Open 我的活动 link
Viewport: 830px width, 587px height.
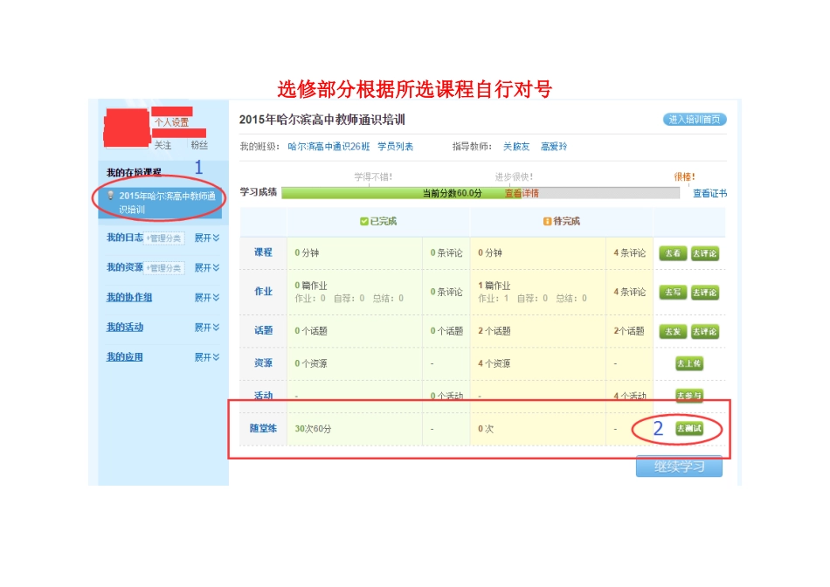click(125, 327)
